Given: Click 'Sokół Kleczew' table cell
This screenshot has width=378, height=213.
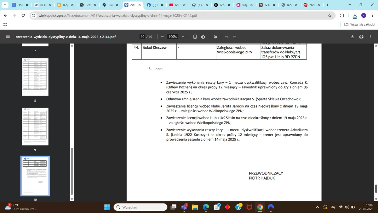Looking at the screenshot, I should point(159,52).
